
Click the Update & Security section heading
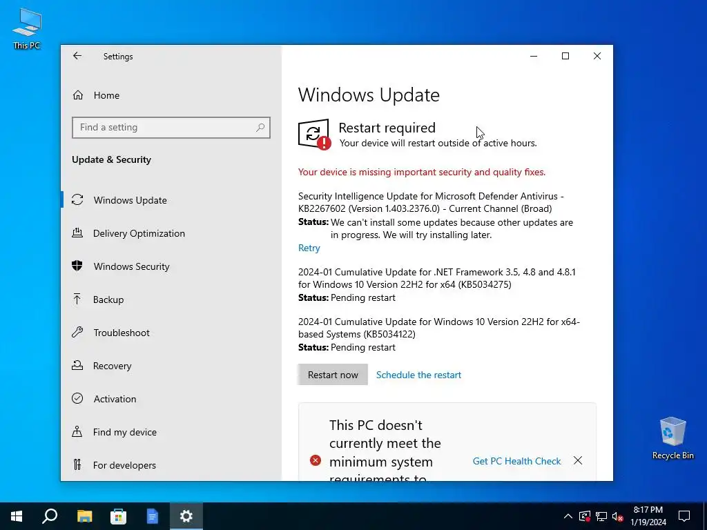[x=111, y=159]
